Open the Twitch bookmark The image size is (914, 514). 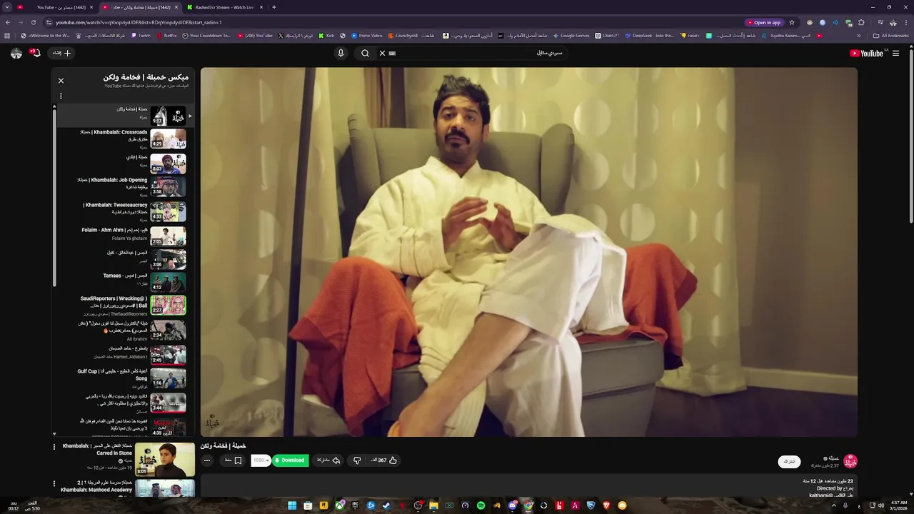141,35
